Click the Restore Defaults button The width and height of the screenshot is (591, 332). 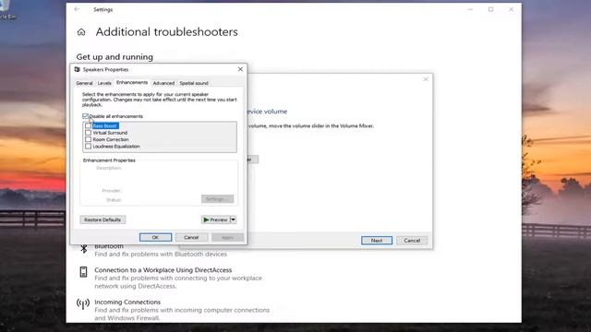103,219
